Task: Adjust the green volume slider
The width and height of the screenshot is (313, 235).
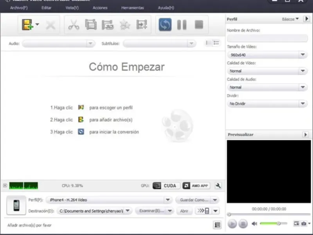Action: coord(273,223)
